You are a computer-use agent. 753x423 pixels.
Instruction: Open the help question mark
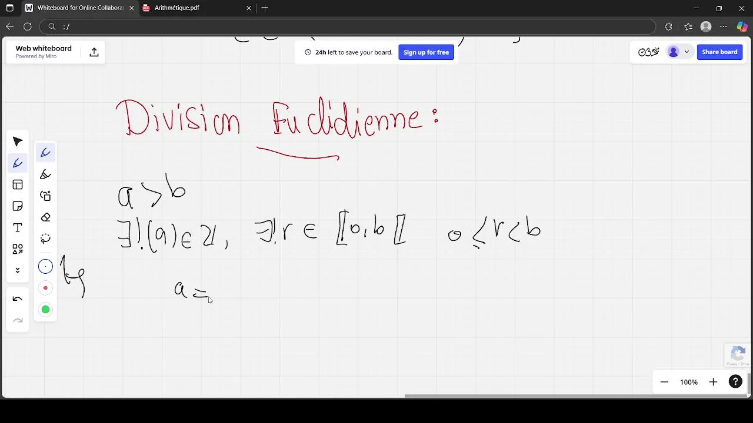[x=735, y=382]
